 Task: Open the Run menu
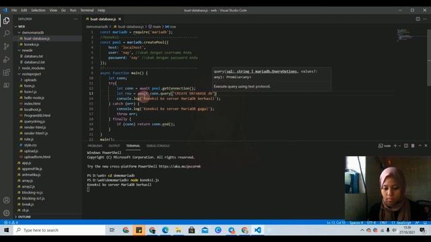[x=73, y=10]
